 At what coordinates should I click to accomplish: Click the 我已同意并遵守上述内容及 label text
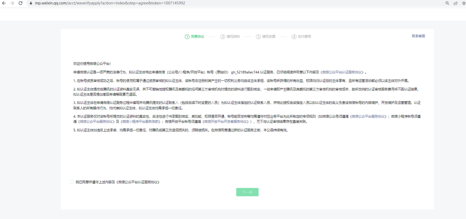[95, 182]
